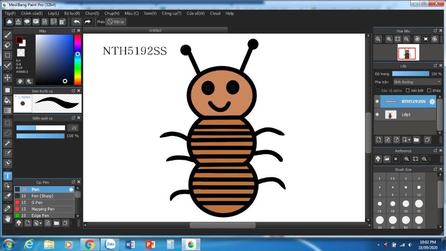This screenshot has height=251, width=446.
Task: Hide the NTH5192SS layer
Action: pyautogui.click(x=377, y=102)
